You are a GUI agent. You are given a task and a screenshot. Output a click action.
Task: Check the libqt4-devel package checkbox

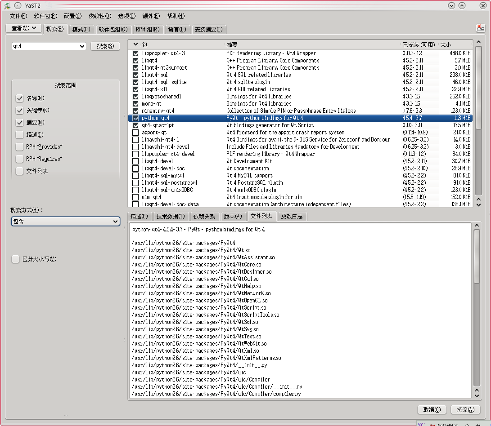[135, 161]
